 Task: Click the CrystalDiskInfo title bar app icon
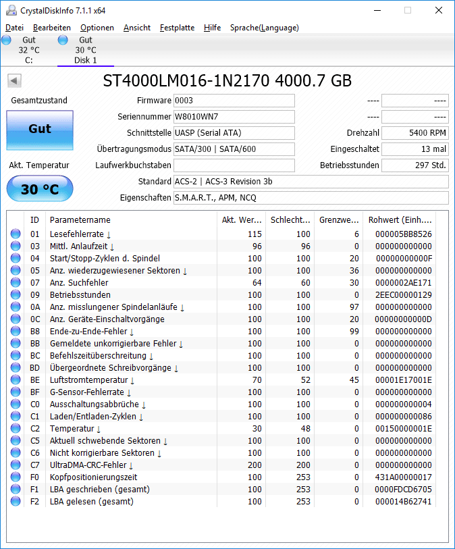(11, 11)
